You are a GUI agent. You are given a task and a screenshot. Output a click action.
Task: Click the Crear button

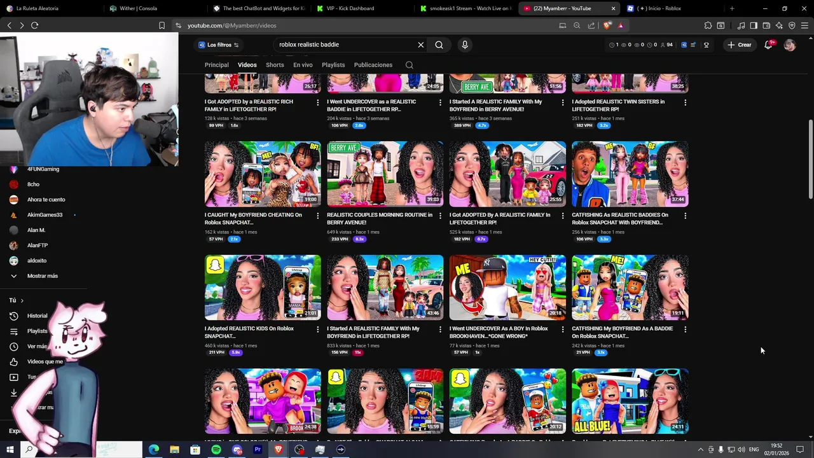[x=740, y=45]
